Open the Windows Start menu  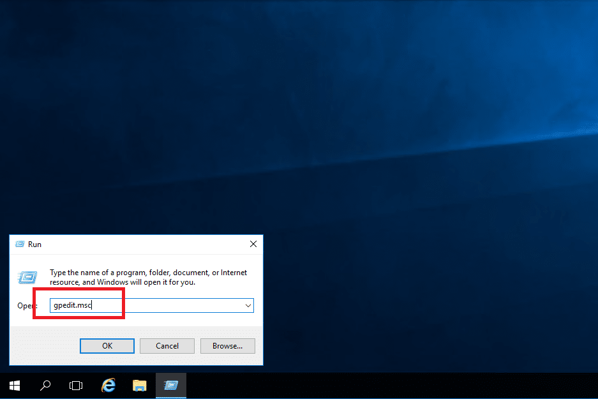pos(15,386)
